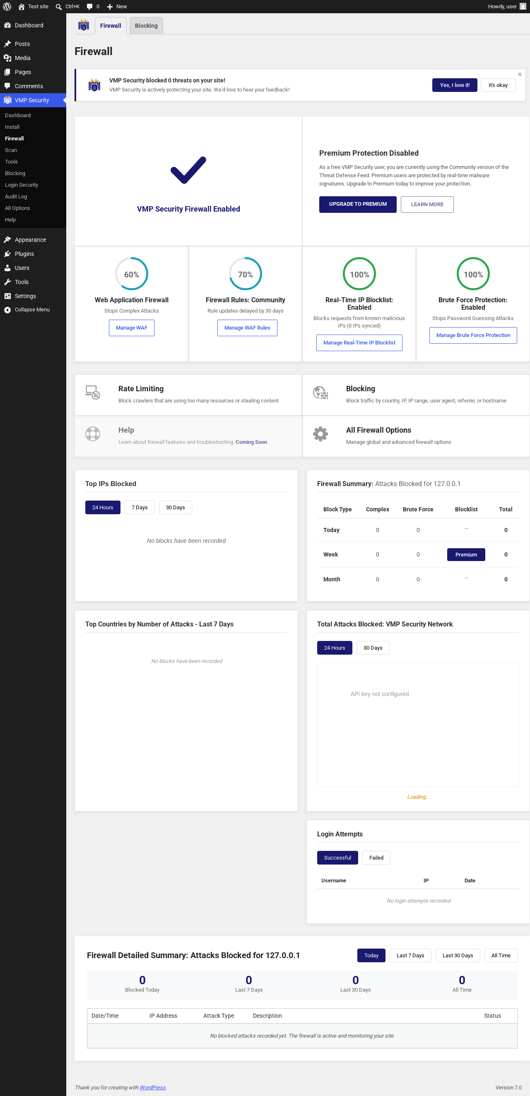Open Audit Log submenu item
Screen dimensions: 530x1096
(x=16, y=196)
